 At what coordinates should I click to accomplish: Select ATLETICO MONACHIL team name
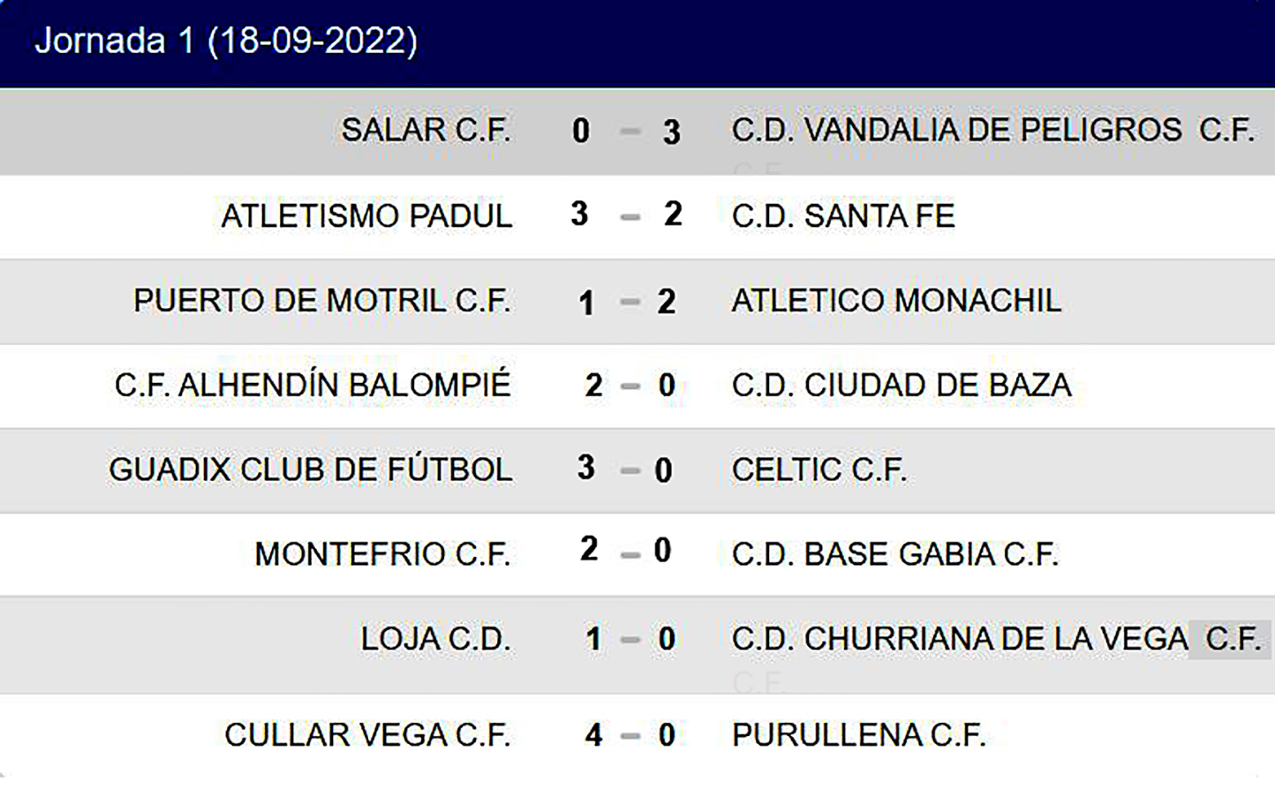(896, 301)
